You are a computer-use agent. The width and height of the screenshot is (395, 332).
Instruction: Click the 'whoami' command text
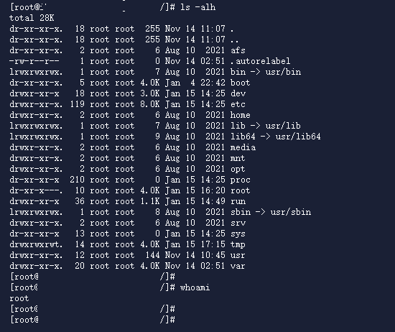point(195,287)
